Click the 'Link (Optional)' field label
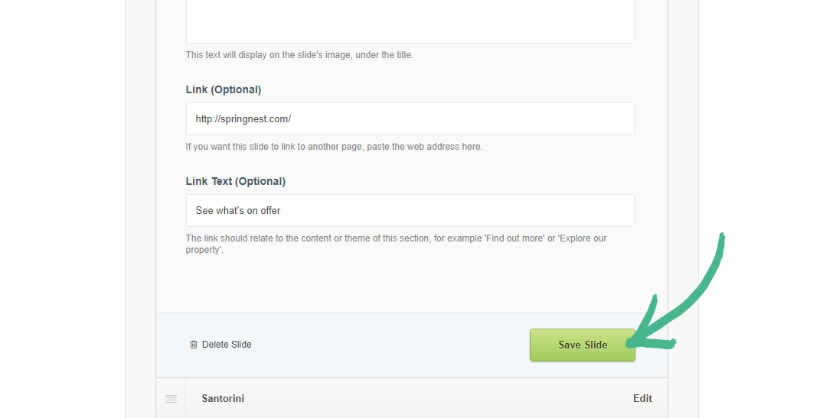 (224, 89)
